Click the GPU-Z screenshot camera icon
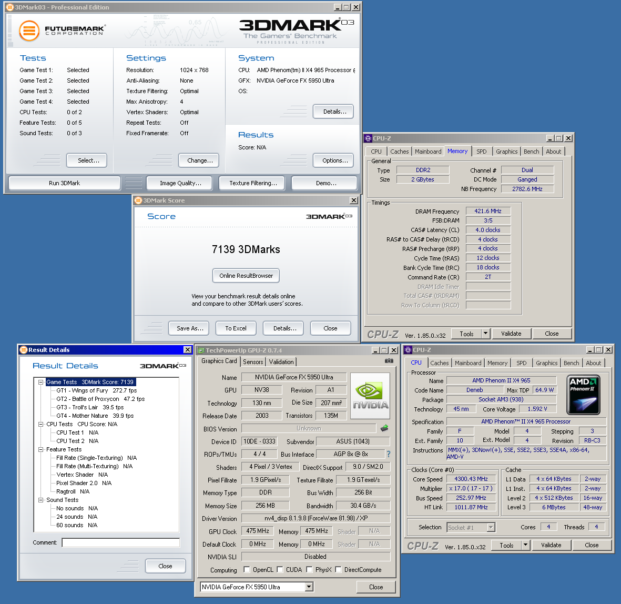621x604 pixels. click(389, 360)
